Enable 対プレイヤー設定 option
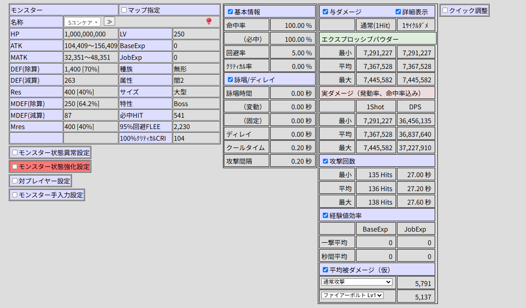526x308 pixels. point(15,181)
